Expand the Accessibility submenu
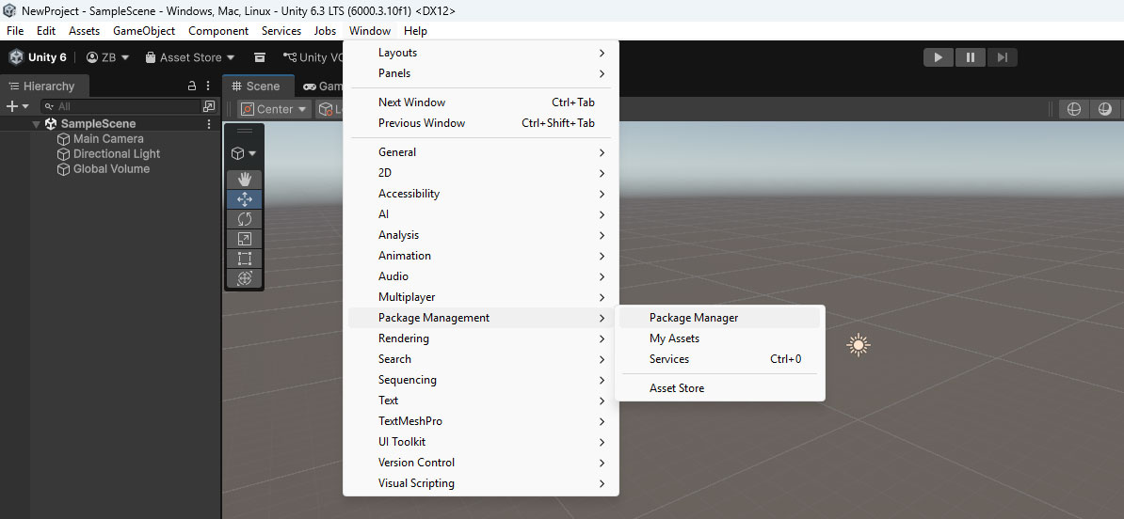The width and height of the screenshot is (1124, 519). pyautogui.click(x=480, y=194)
